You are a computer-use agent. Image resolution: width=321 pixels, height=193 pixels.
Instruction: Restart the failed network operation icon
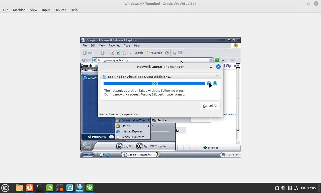209,83
